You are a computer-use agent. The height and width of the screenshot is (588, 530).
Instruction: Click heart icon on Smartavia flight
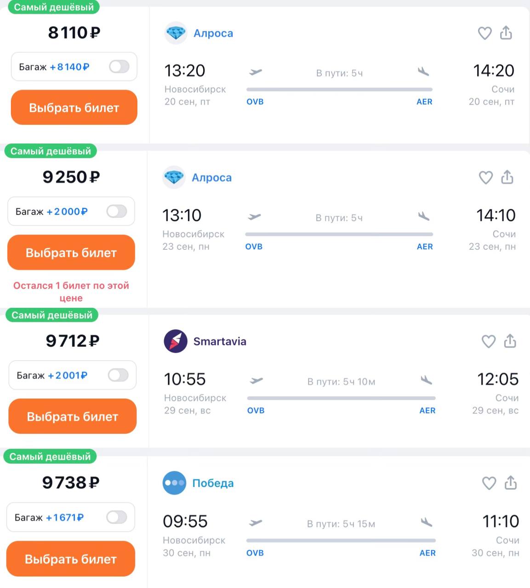coord(488,341)
